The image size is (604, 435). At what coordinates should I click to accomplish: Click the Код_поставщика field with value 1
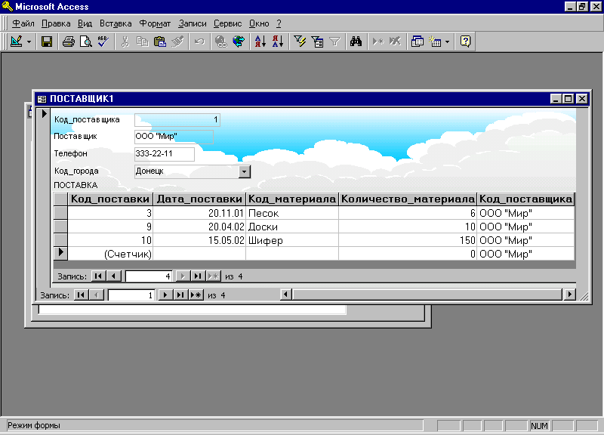(177, 120)
